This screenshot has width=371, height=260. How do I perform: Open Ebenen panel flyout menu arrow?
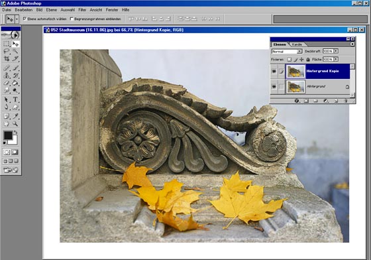(352, 44)
